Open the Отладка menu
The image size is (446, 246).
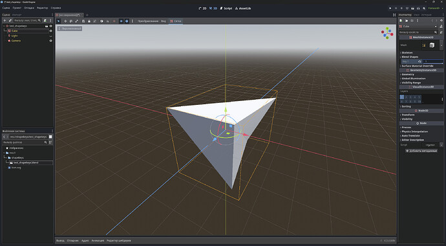(x=29, y=8)
